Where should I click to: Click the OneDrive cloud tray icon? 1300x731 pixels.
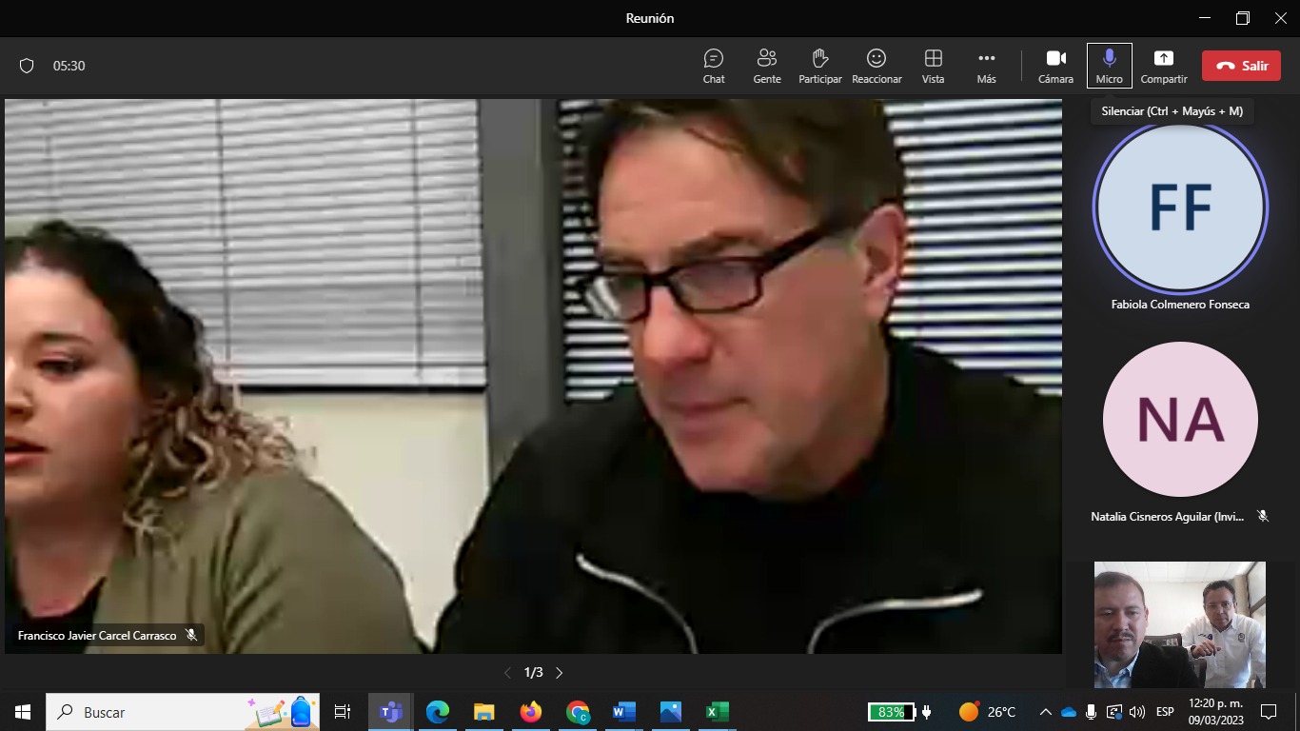coord(1069,712)
